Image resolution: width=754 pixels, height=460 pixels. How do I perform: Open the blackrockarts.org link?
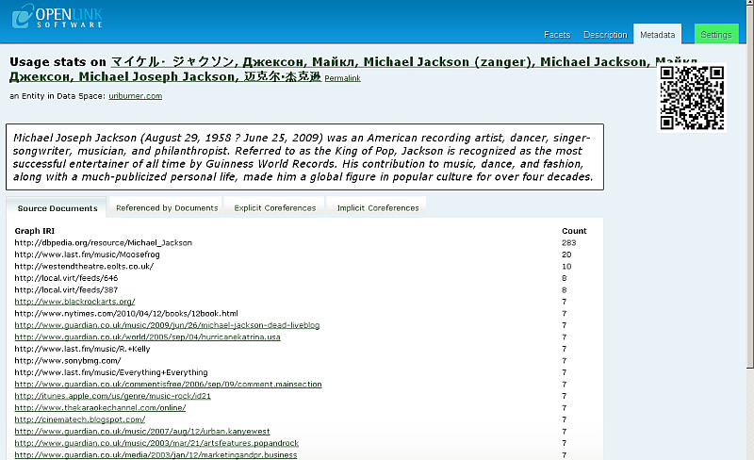point(74,302)
